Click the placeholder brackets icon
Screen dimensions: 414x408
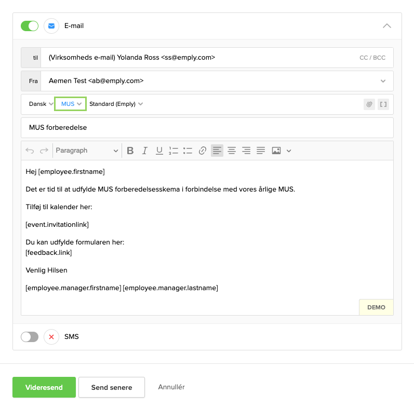click(x=383, y=104)
